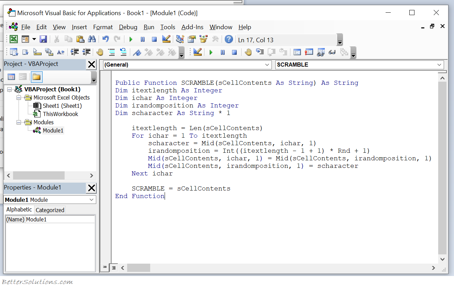Image resolution: width=454 pixels, height=288 pixels.
Task: Open the Locals Window icon
Action: [x=297, y=52]
